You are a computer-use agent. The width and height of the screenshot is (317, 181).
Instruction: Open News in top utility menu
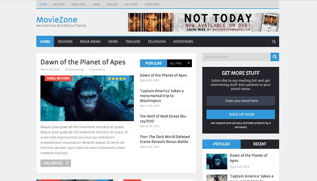(97, 5)
